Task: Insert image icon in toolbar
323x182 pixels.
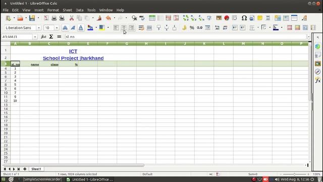Action: click(219, 18)
